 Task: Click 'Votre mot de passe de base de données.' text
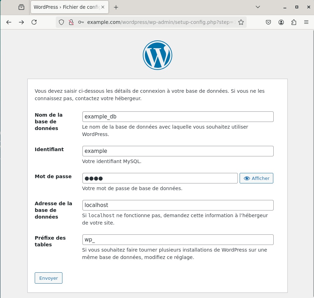(x=132, y=188)
